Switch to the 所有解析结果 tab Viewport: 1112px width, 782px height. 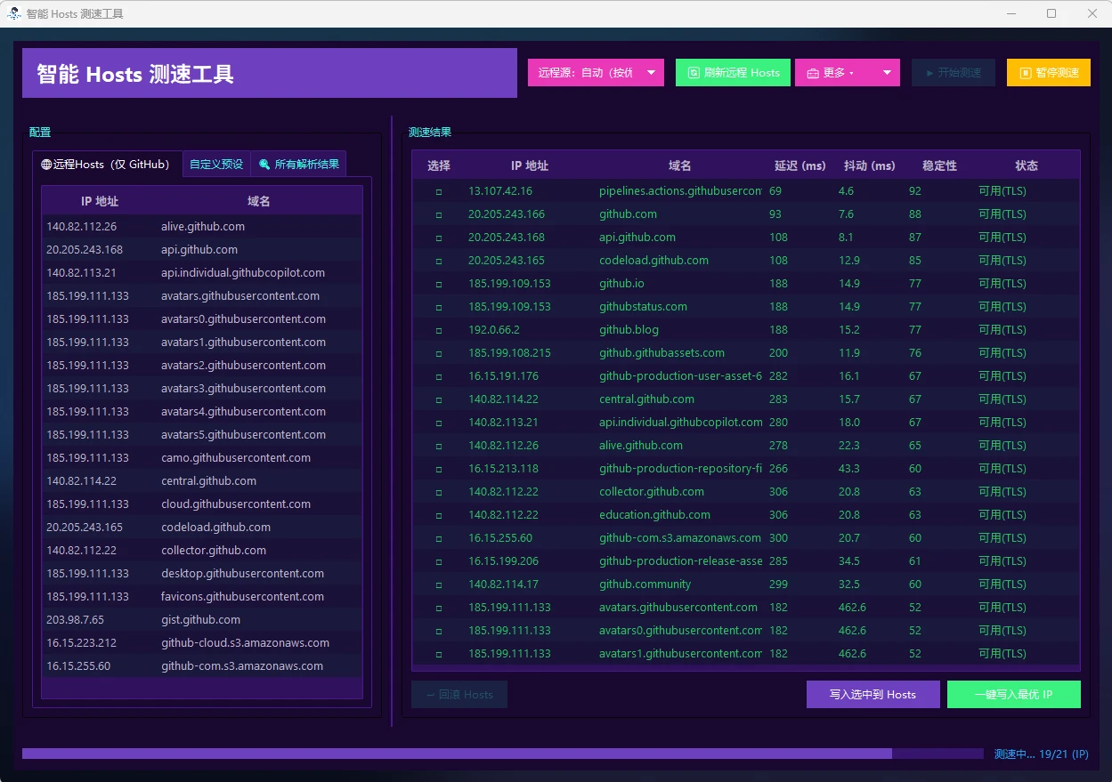click(x=299, y=165)
